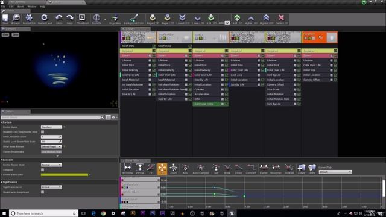Click the Thumbnail capture icon
This screenshot has height=217, width=386.
coord(82,19)
